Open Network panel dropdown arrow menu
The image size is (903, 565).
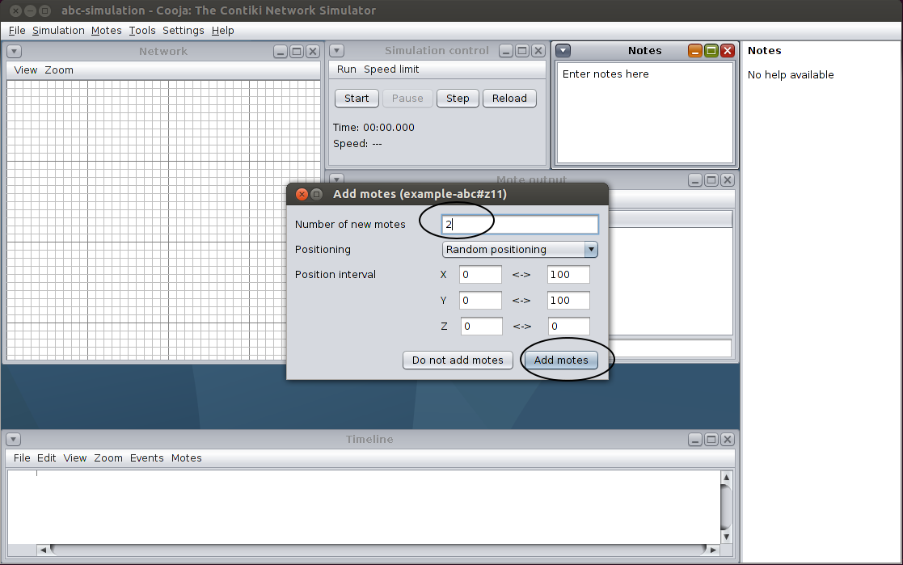click(14, 52)
